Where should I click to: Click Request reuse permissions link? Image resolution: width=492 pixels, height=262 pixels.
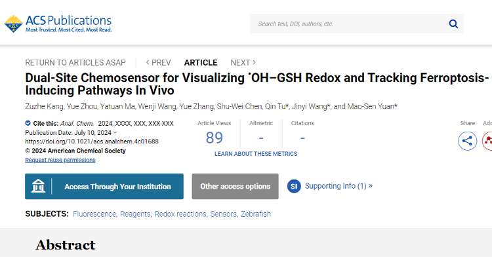tap(60, 160)
